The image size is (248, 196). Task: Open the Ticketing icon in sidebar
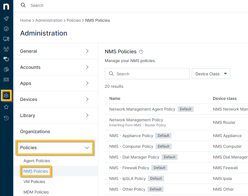point(6,80)
